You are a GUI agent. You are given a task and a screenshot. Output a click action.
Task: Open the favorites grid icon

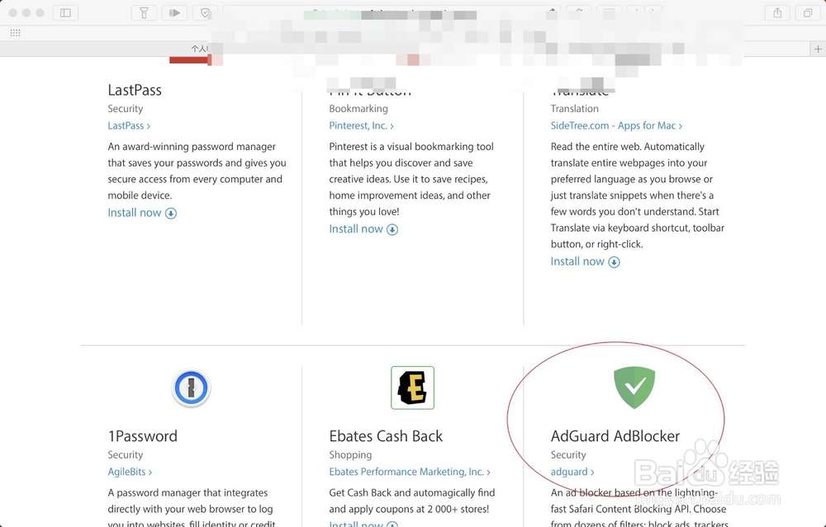pos(15,33)
